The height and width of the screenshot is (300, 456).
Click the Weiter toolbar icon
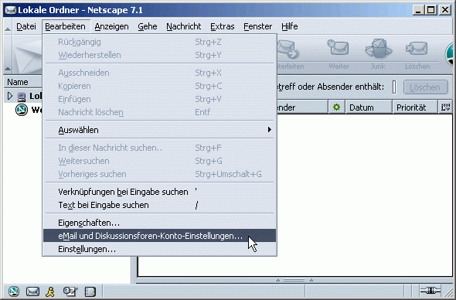pyautogui.click(x=339, y=48)
